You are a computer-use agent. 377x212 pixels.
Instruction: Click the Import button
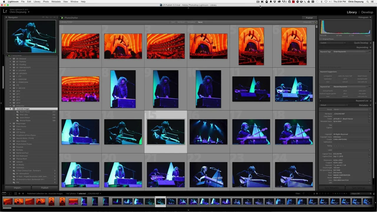pos(18,188)
